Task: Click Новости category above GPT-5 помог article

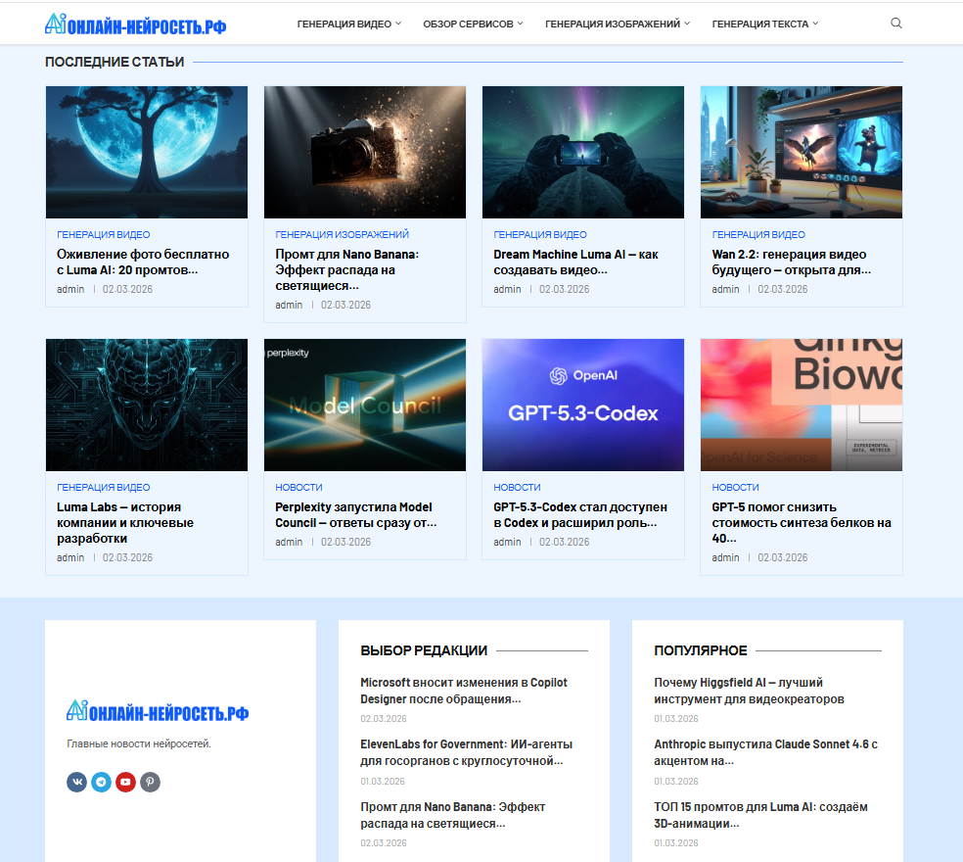Action: (735, 488)
